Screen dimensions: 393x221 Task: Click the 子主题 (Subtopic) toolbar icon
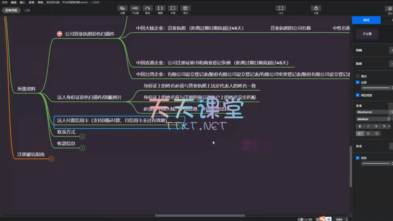[135, 8]
